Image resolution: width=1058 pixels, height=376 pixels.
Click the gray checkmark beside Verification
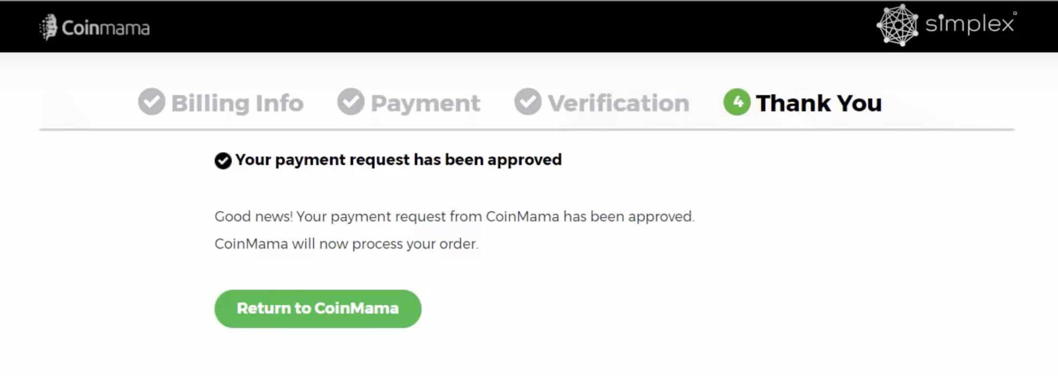click(x=528, y=101)
